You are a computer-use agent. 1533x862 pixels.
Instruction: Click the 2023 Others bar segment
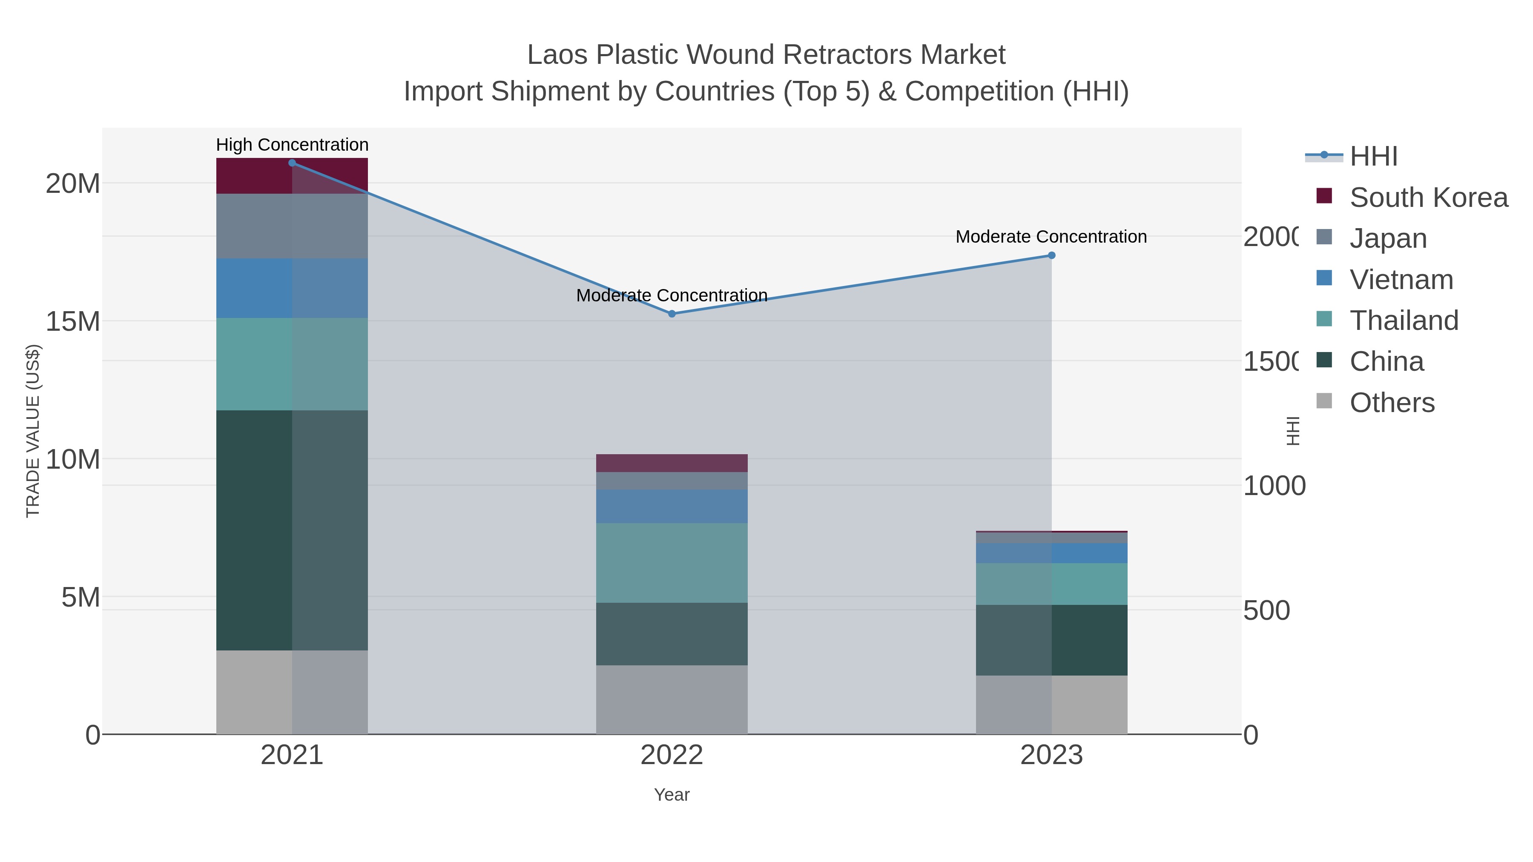(x=1051, y=705)
